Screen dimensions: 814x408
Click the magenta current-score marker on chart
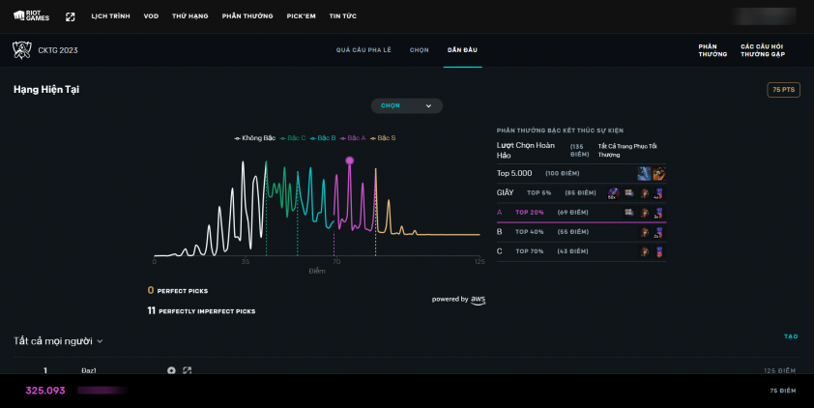point(349,160)
